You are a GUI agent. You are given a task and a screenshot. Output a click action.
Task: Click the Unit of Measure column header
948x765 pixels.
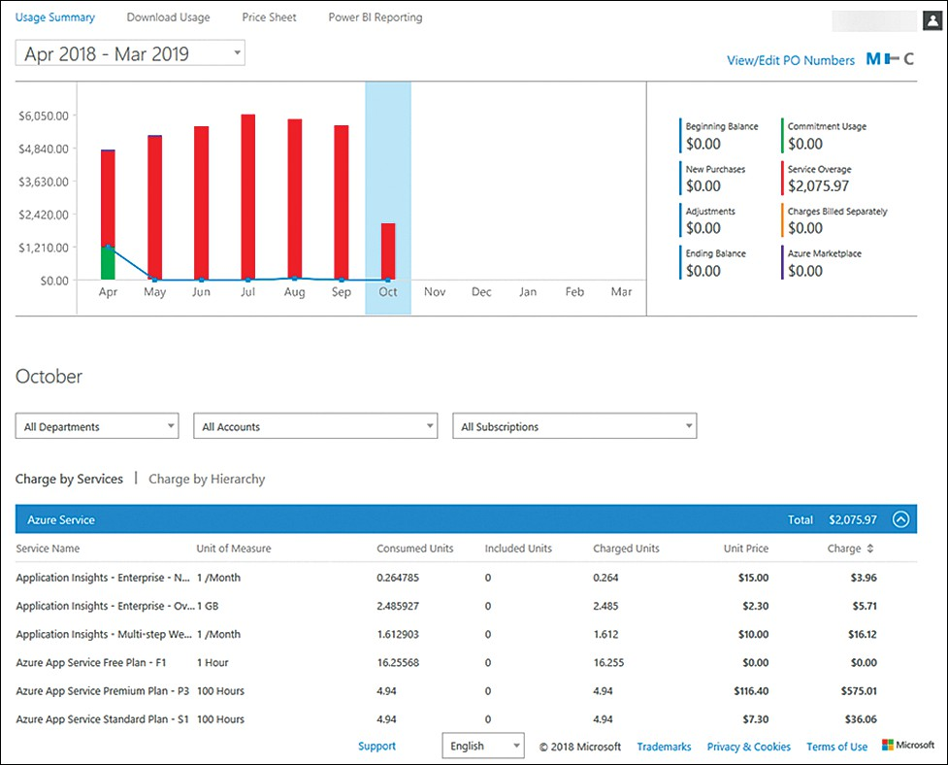pyautogui.click(x=234, y=549)
